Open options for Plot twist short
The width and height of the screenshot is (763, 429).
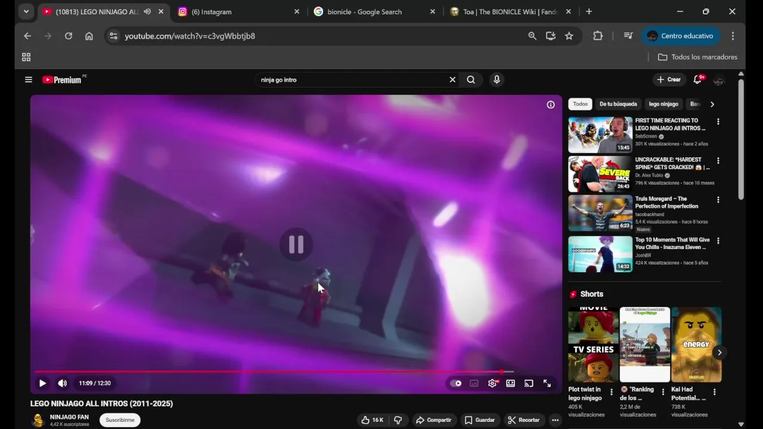pyautogui.click(x=611, y=393)
